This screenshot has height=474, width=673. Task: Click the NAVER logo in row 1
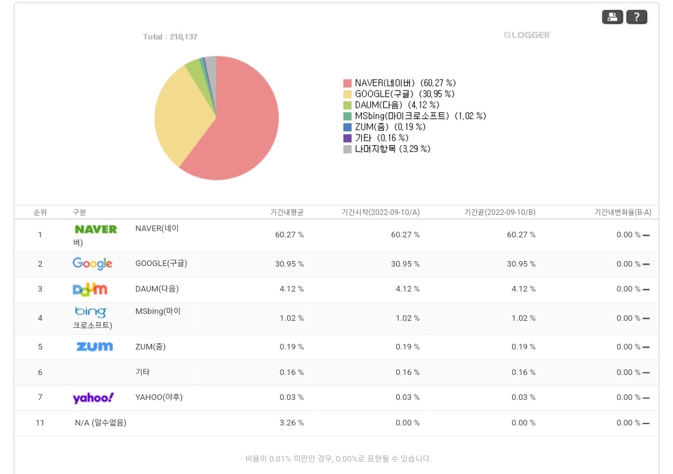pyautogui.click(x=96, y=229)
